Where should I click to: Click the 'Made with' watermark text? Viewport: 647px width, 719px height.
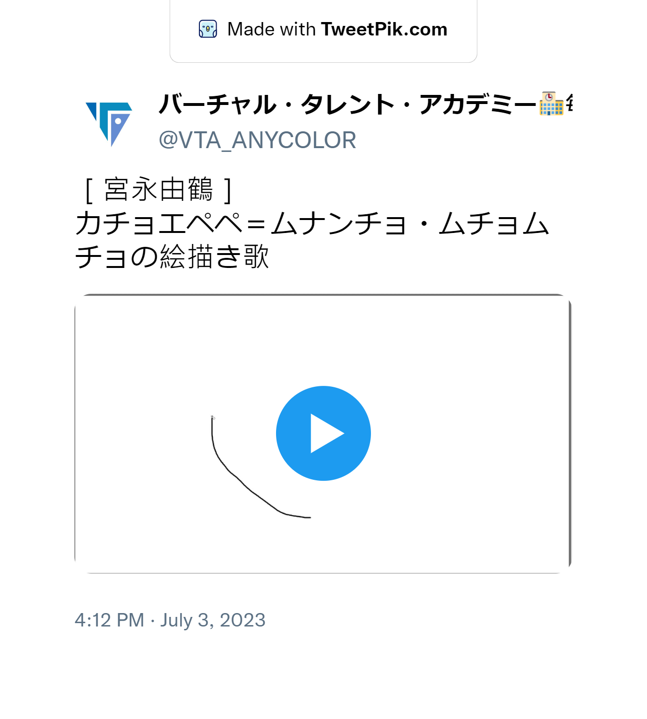coord(271,29)
